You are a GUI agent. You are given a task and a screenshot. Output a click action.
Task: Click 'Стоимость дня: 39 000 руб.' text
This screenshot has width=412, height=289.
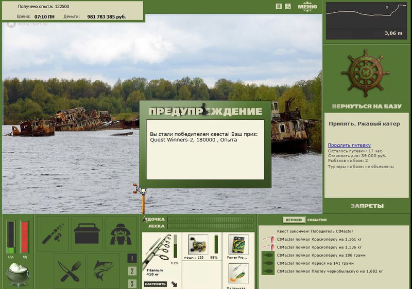(357, 156)
